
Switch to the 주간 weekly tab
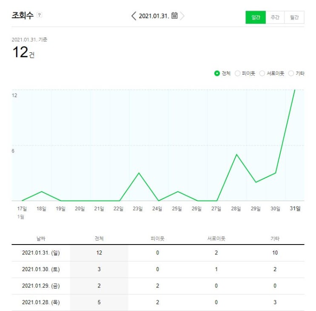coord(275,17)
